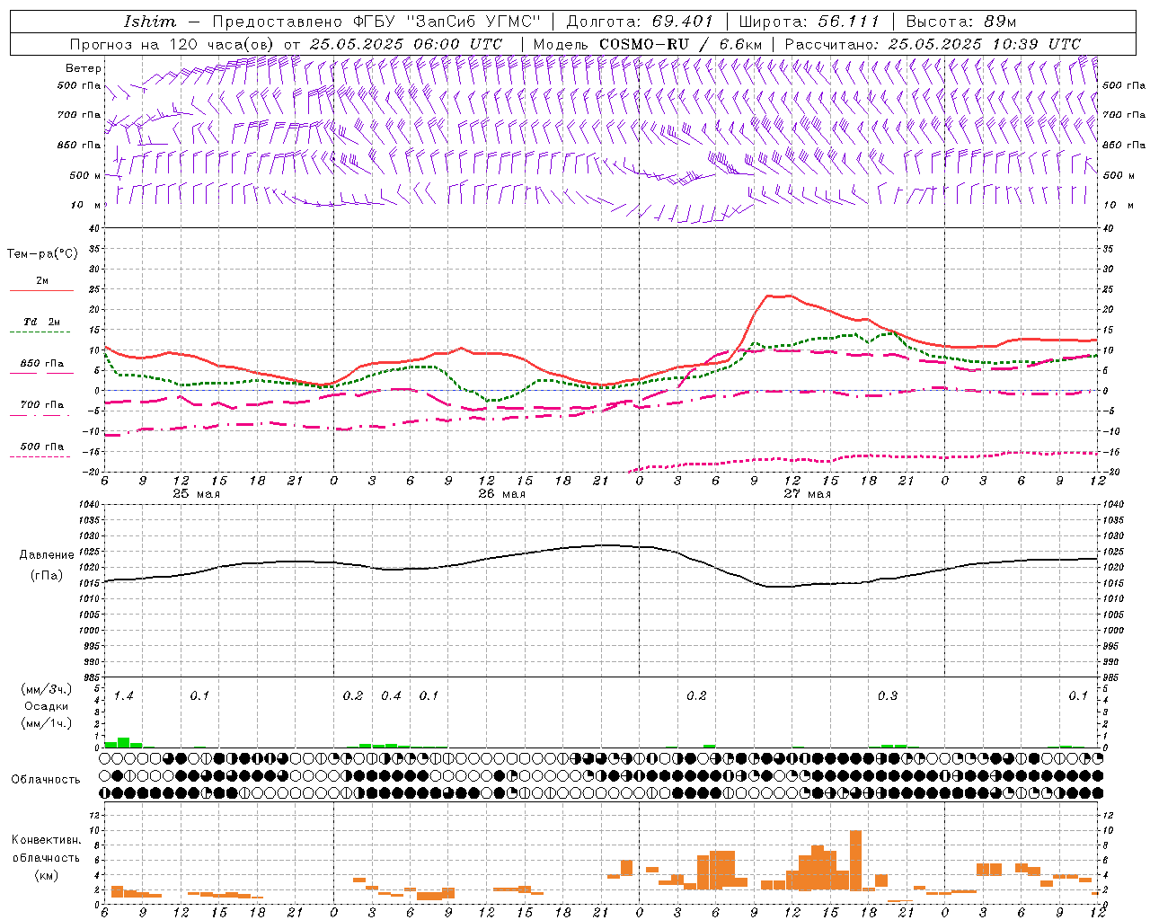Click the 'Высота: 89м' header field
1150x920 pixels.
pyautogui.click(x=960, y=22)
